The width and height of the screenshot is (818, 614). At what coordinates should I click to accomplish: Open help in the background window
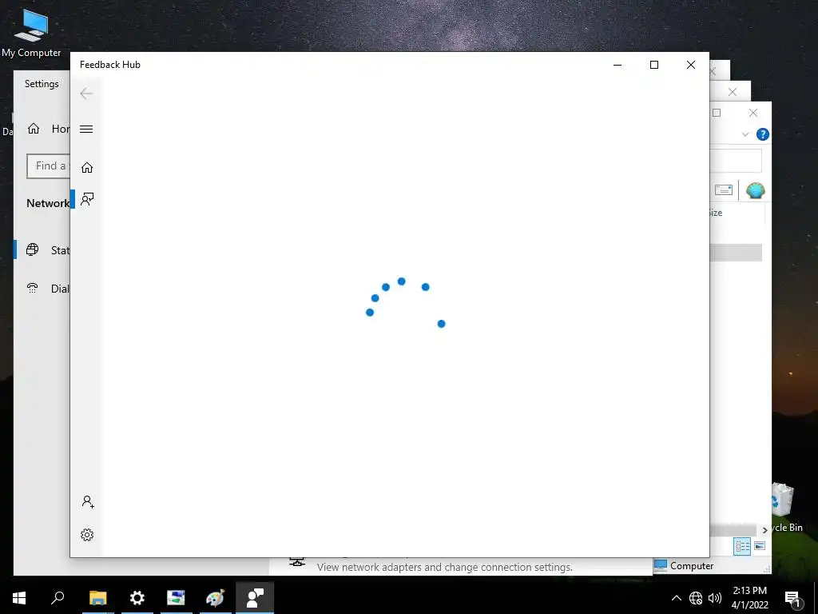click(762, 134)
